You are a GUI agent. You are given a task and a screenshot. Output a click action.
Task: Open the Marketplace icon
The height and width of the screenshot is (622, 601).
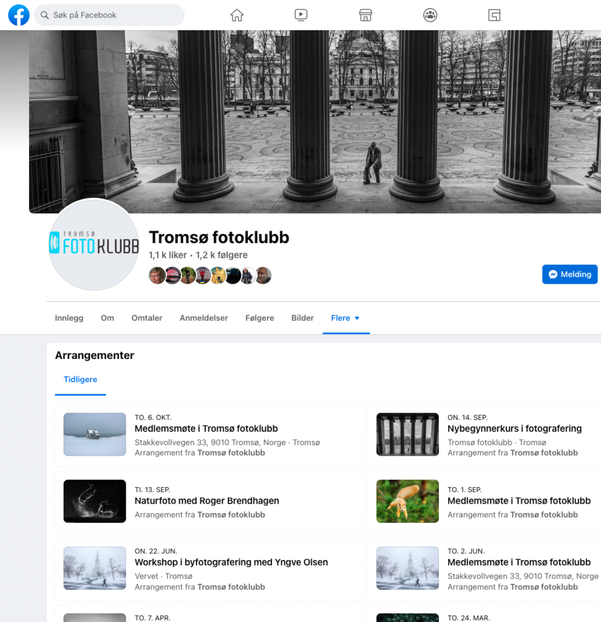pyautogui.click(x=365, y=15)
